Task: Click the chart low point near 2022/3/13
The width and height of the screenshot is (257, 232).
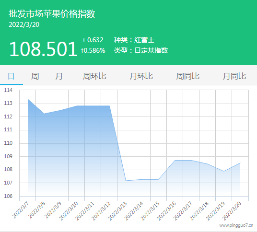Action: click(x=126, y=181)
